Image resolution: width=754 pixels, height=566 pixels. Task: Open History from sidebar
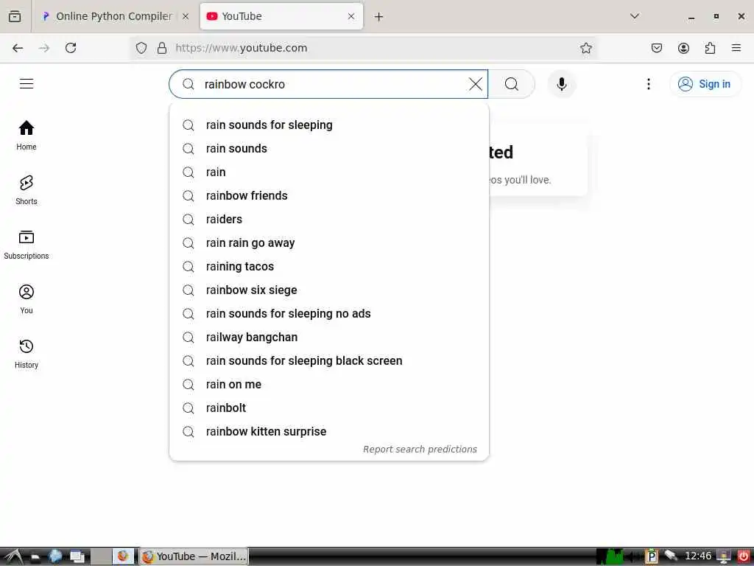pyautogui.click(x=27, y=353)
